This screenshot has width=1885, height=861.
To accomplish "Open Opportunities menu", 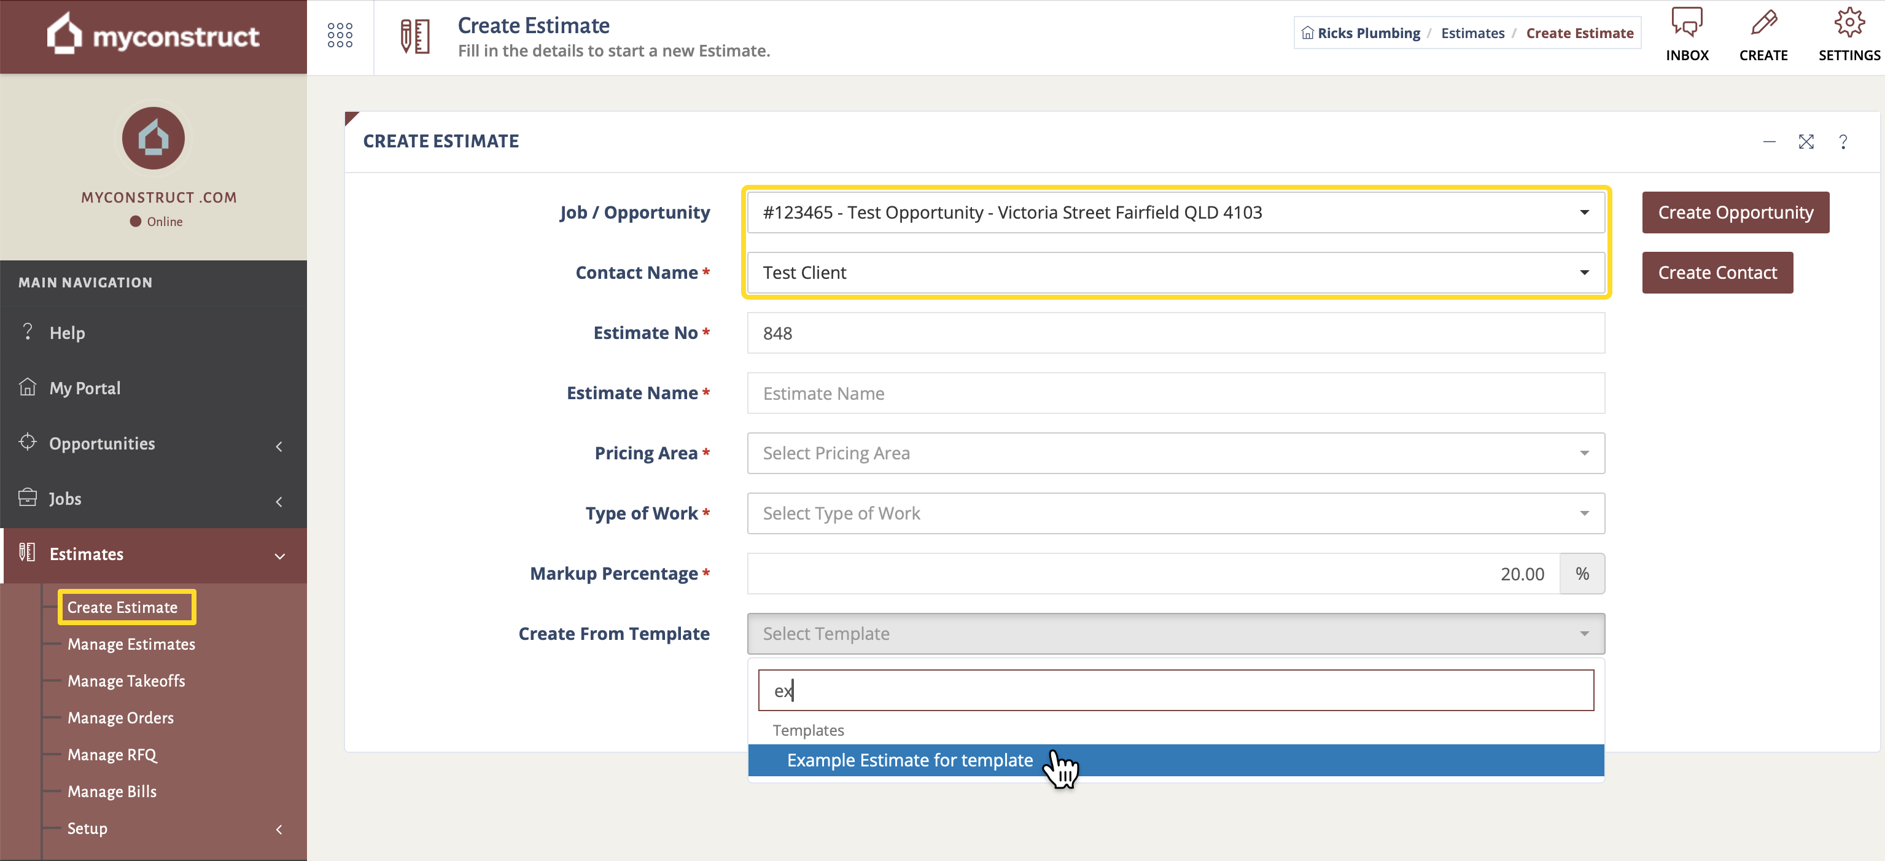I will pos(154,443).
